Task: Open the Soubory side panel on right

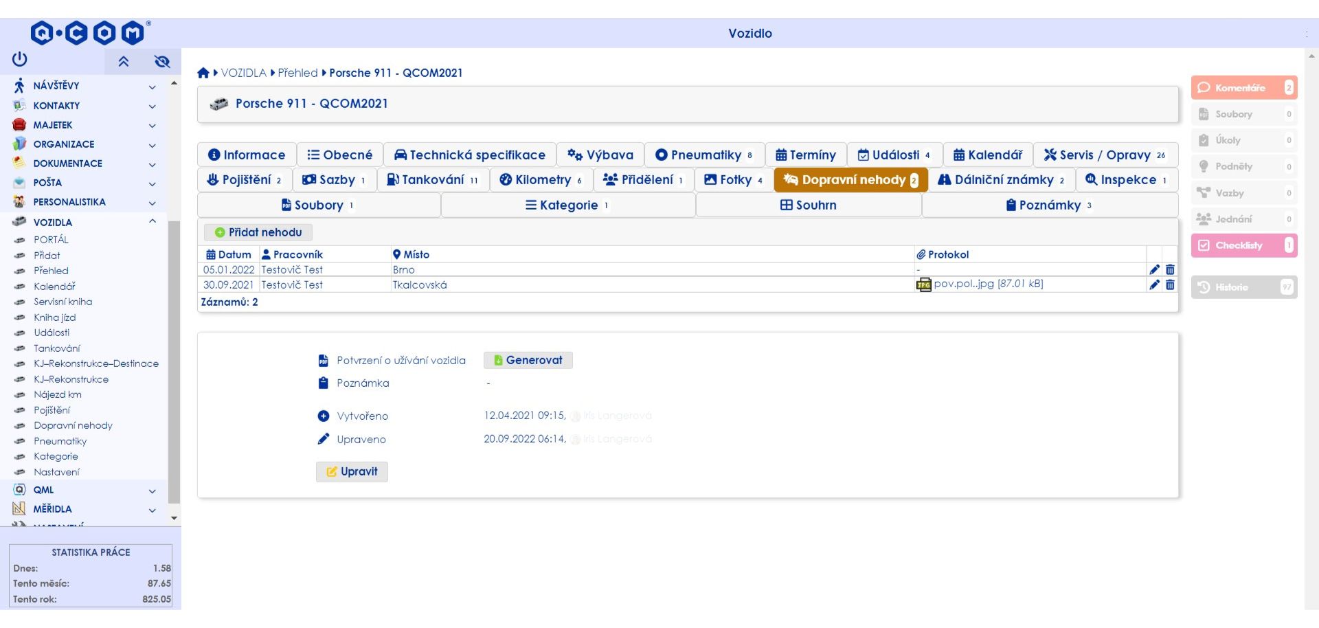Action: tap(1244, 114)
